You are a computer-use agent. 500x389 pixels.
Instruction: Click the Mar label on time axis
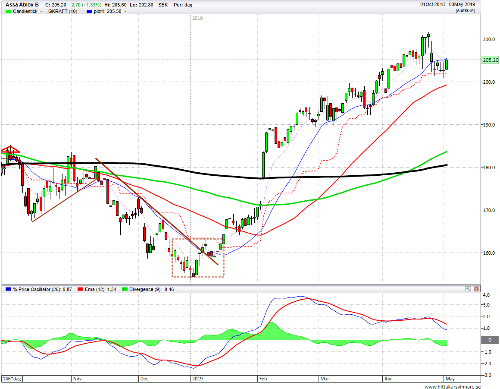325,379
